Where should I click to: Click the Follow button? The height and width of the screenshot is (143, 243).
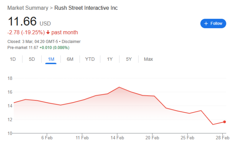[x=213, y=23]
